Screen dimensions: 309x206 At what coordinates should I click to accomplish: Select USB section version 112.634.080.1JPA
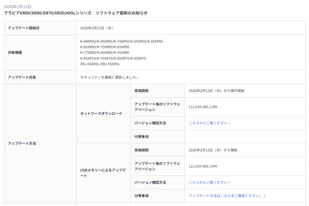pyautogui.click(x=203, y=166)
